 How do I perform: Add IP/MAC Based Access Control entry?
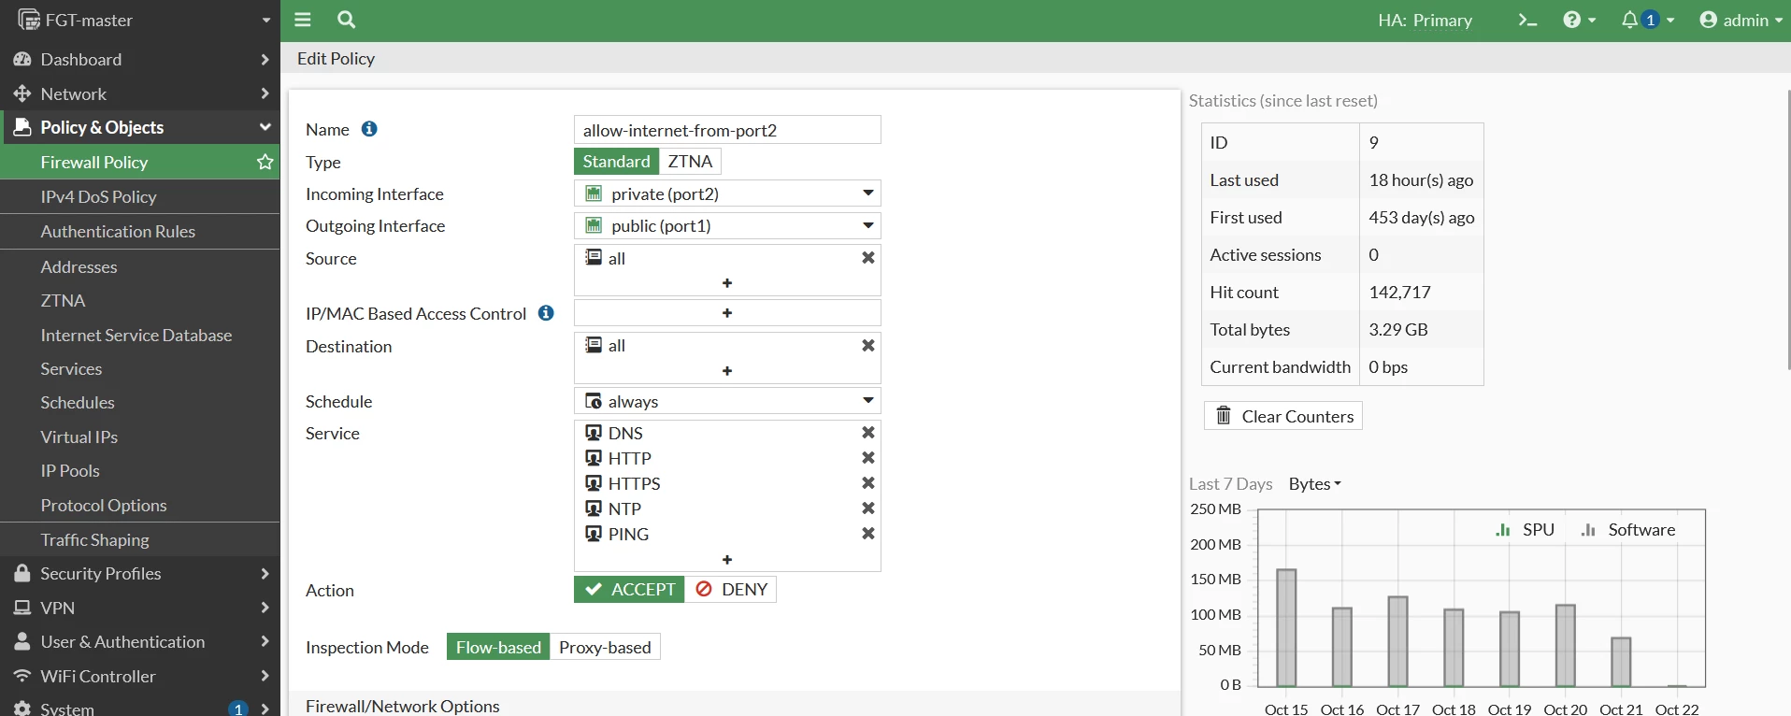(x=727, y=313)
